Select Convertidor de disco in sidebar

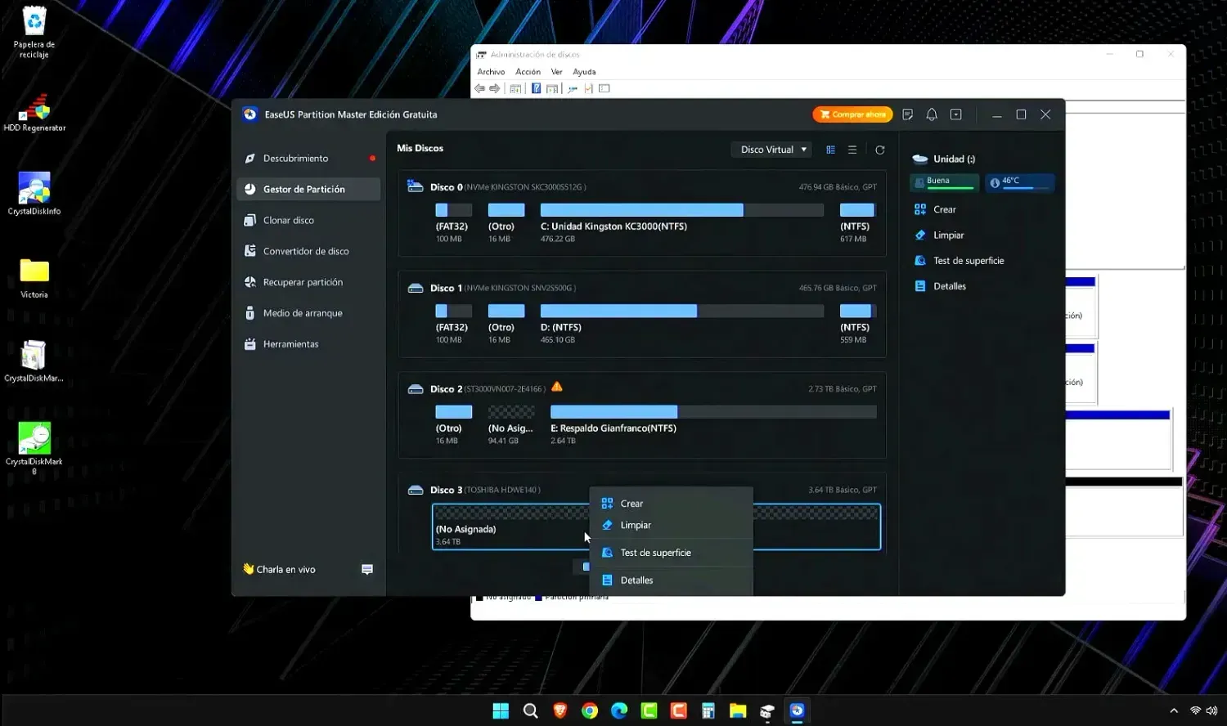305,251
